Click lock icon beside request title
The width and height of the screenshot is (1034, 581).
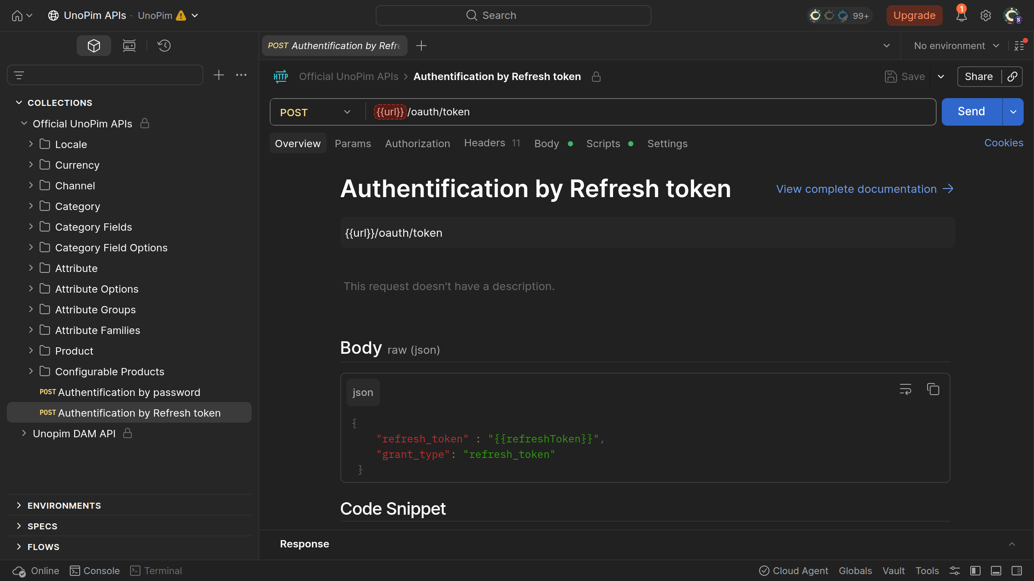[x=596, y=77]
